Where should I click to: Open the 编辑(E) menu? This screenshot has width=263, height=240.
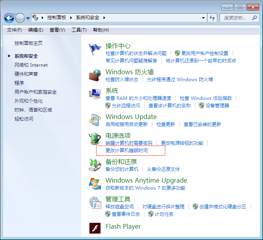point(36,30)
